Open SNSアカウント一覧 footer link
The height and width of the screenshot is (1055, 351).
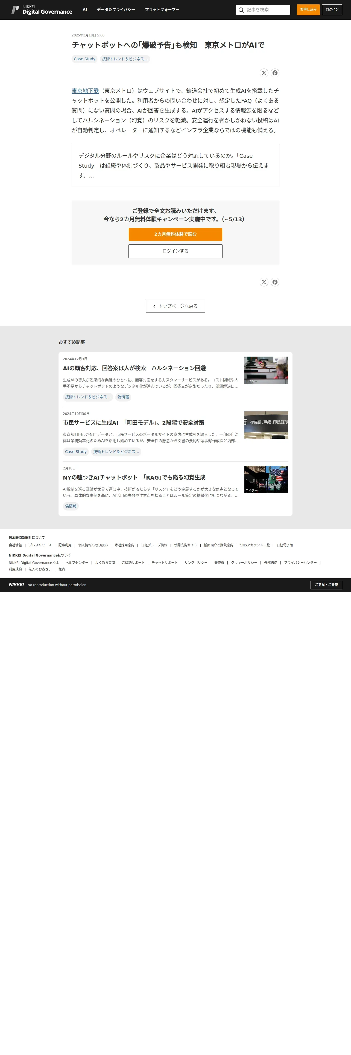255,545
